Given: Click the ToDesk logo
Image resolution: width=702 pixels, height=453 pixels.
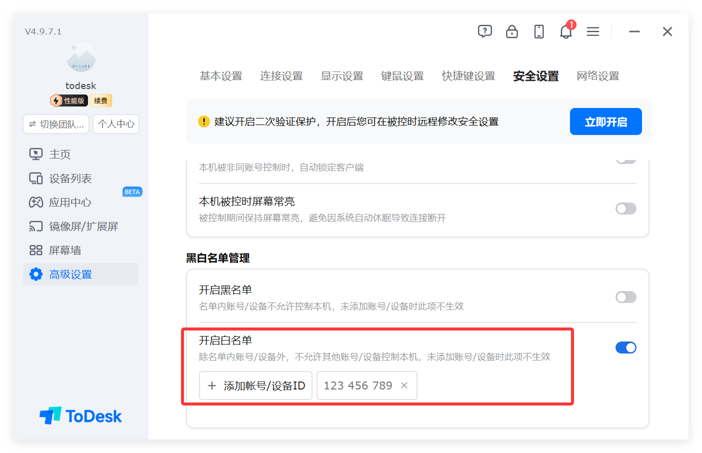Looking at the screenshot, I should (80, 416).
